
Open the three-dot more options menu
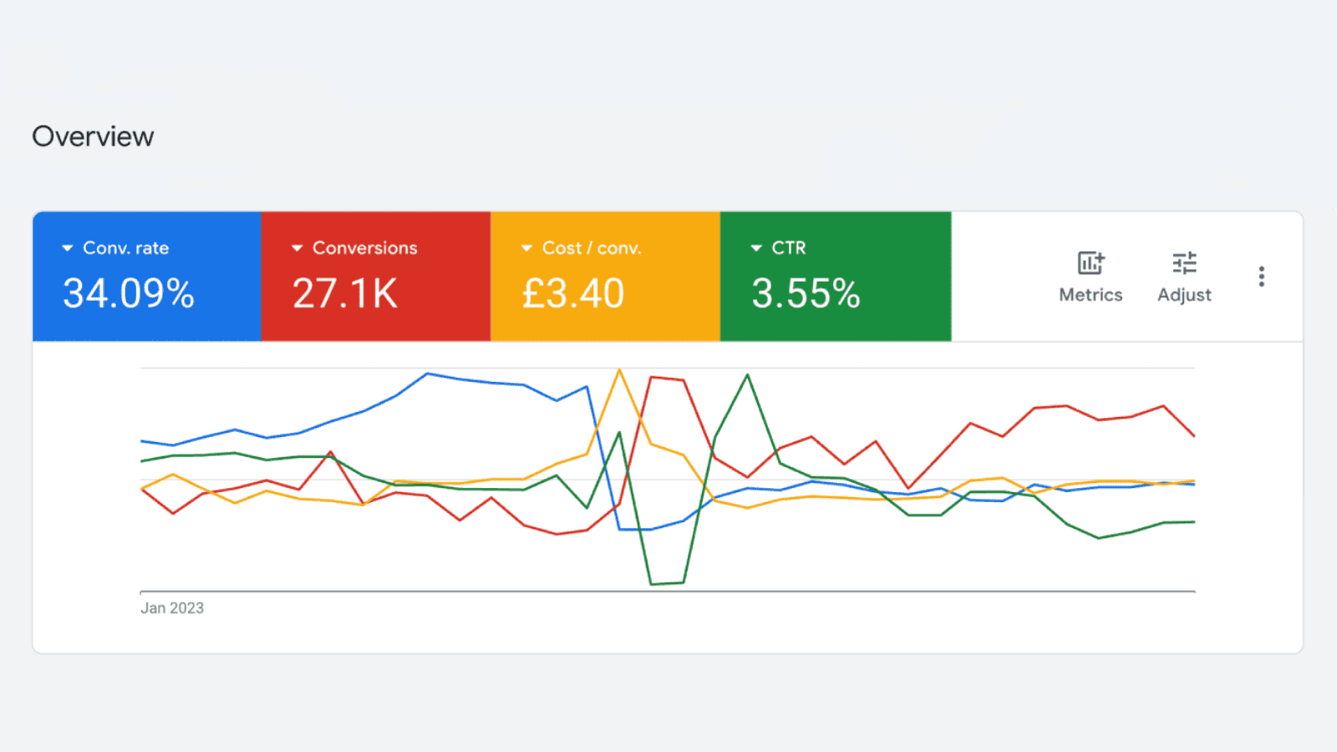(x=1262, y=277)
